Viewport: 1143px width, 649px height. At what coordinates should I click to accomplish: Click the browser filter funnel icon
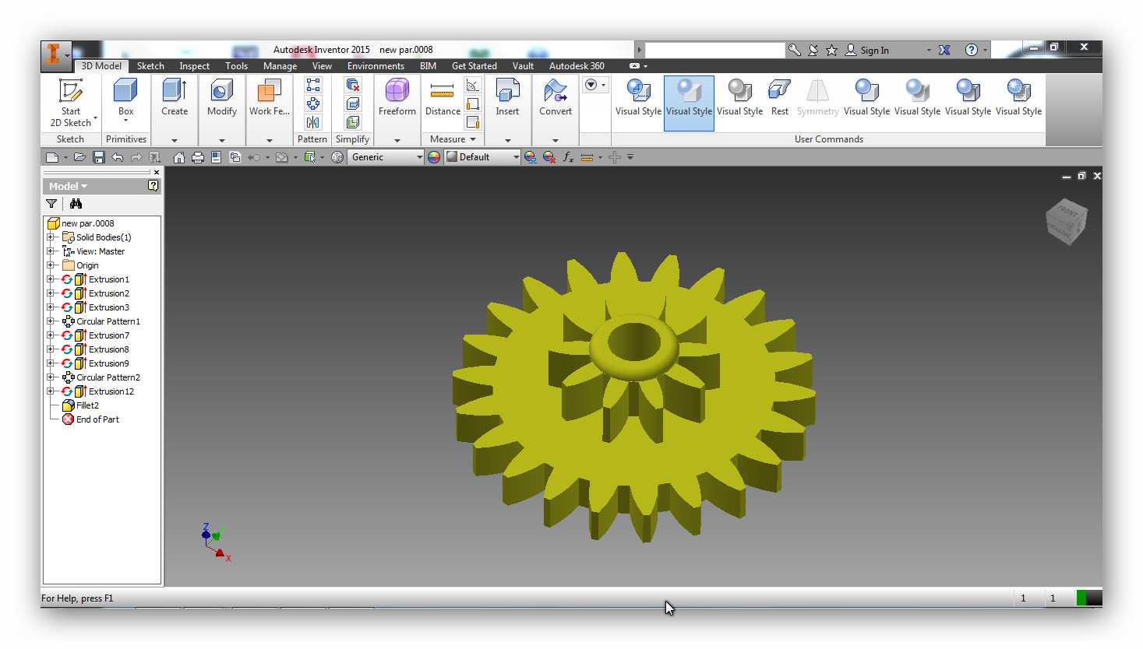(x=51, y=204)
